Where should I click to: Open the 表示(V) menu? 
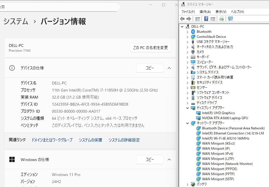(x=221, y=12)
